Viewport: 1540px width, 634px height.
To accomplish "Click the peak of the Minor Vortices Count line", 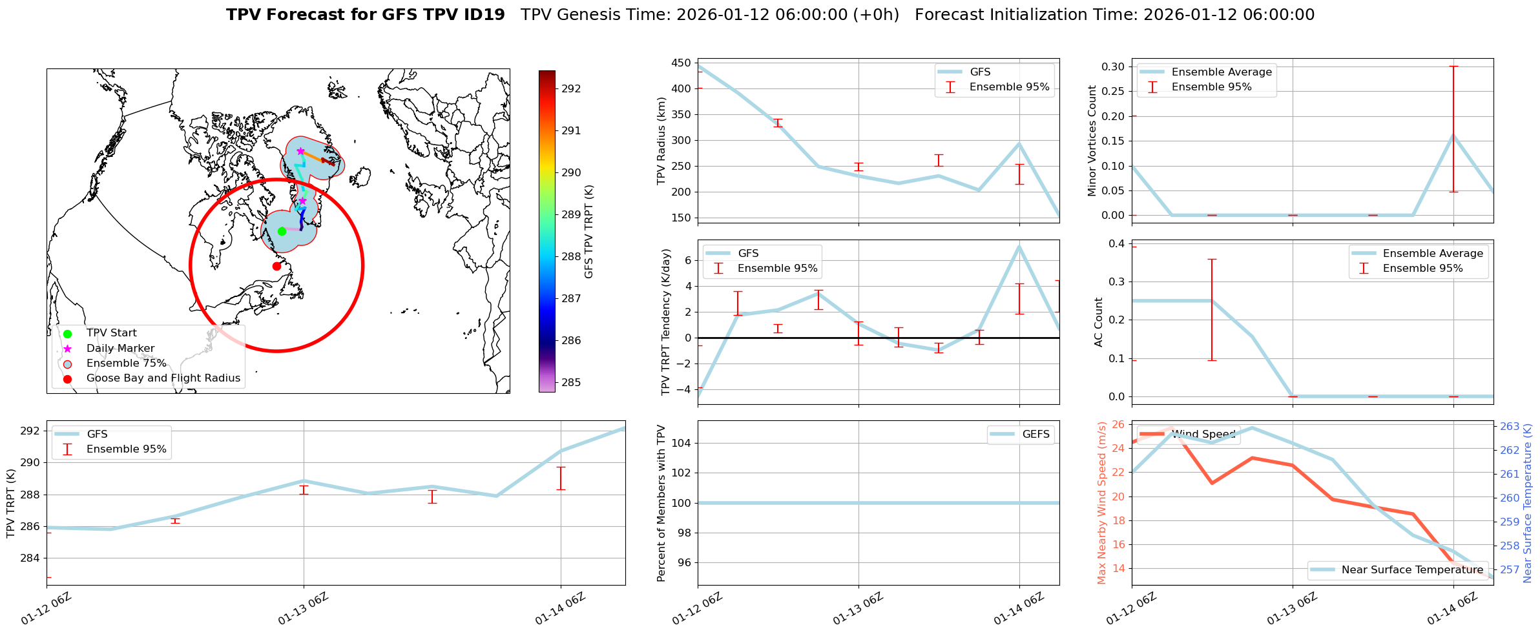I will coord(1453,135).
